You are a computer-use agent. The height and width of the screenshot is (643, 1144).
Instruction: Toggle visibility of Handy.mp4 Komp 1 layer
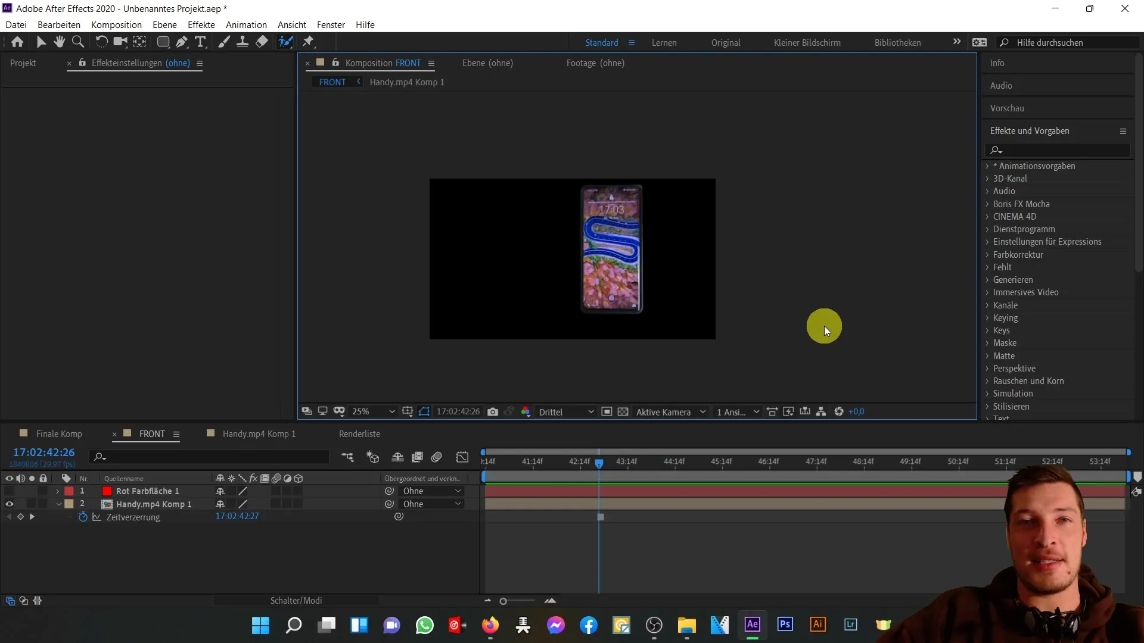coord(9,503)
